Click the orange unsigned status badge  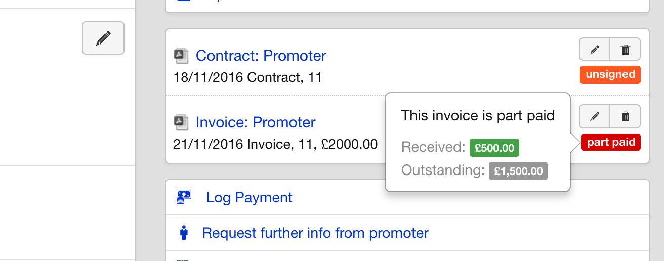coord(610,75)
